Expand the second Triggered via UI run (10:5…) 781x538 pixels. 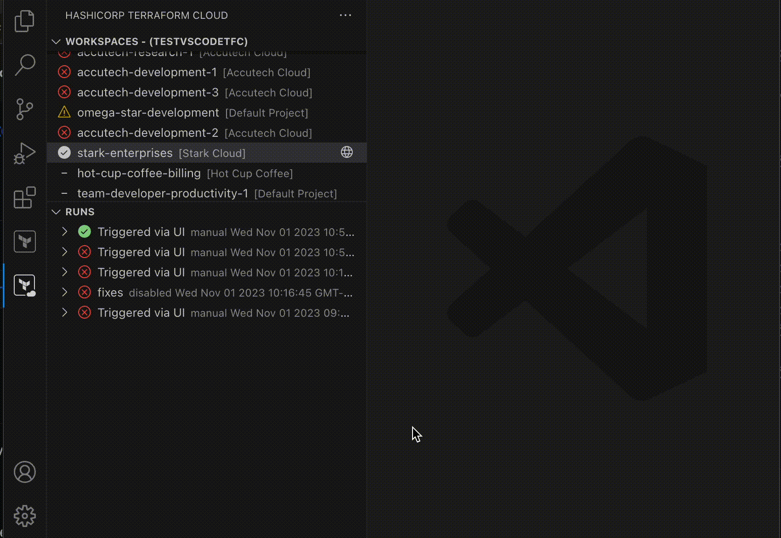click(65, 252)
